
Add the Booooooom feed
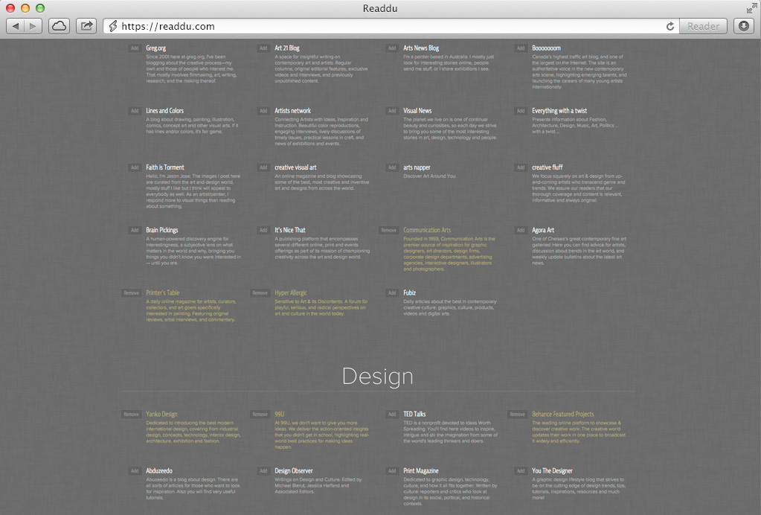coord(520,48)
